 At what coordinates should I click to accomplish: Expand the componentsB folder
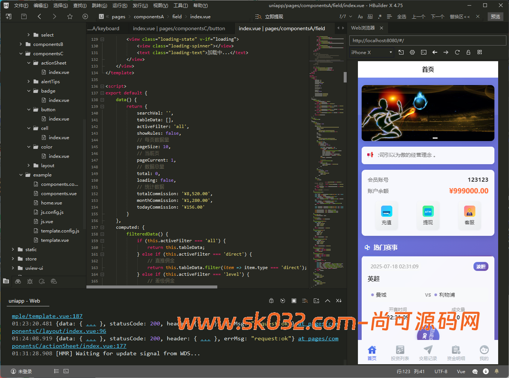click(x=21, y=44)
